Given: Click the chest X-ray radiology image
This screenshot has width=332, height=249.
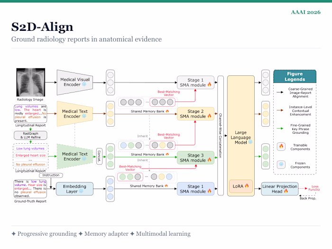Looking at the screenshot, I should (31, 83).
